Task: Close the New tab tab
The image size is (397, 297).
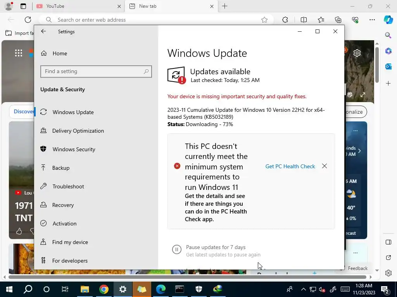Action: [212, 6]
